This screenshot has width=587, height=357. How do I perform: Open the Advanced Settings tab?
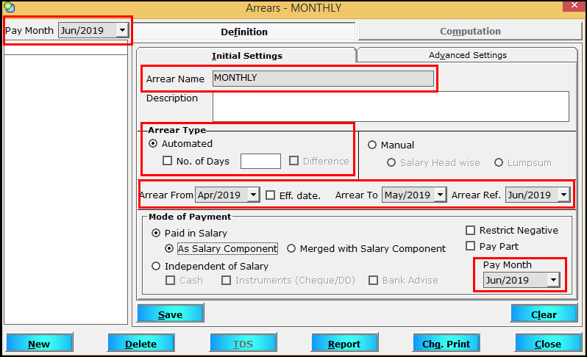coord(468,55)
